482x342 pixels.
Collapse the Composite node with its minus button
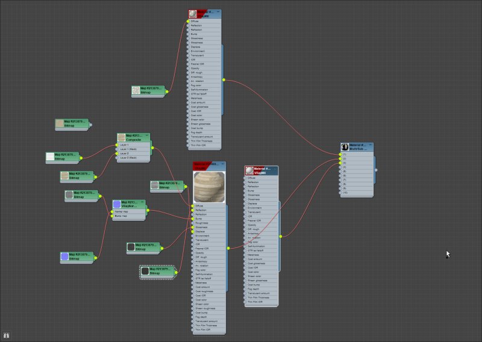[147, 135]
